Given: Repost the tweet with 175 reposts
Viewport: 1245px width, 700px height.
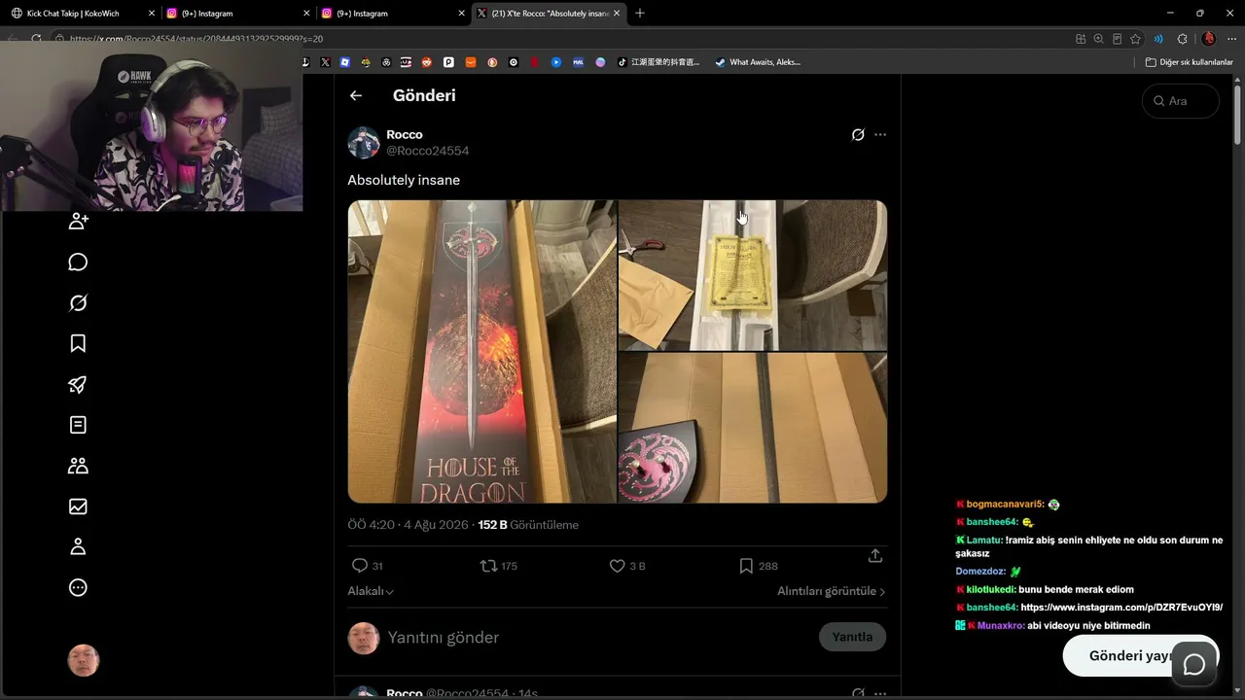Looking at the screenshot, I should pos(489,566).
